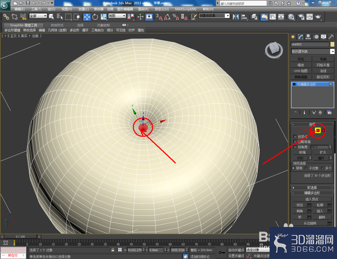Choose the Select Object tool
Viewport: 337px width, 259px height.
pos(51,17)
